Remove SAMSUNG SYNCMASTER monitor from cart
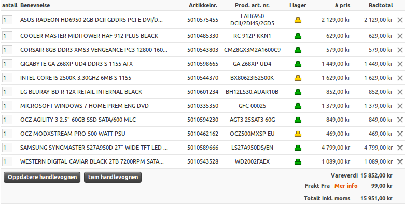405x206 pixels. [x=400, y=148]
